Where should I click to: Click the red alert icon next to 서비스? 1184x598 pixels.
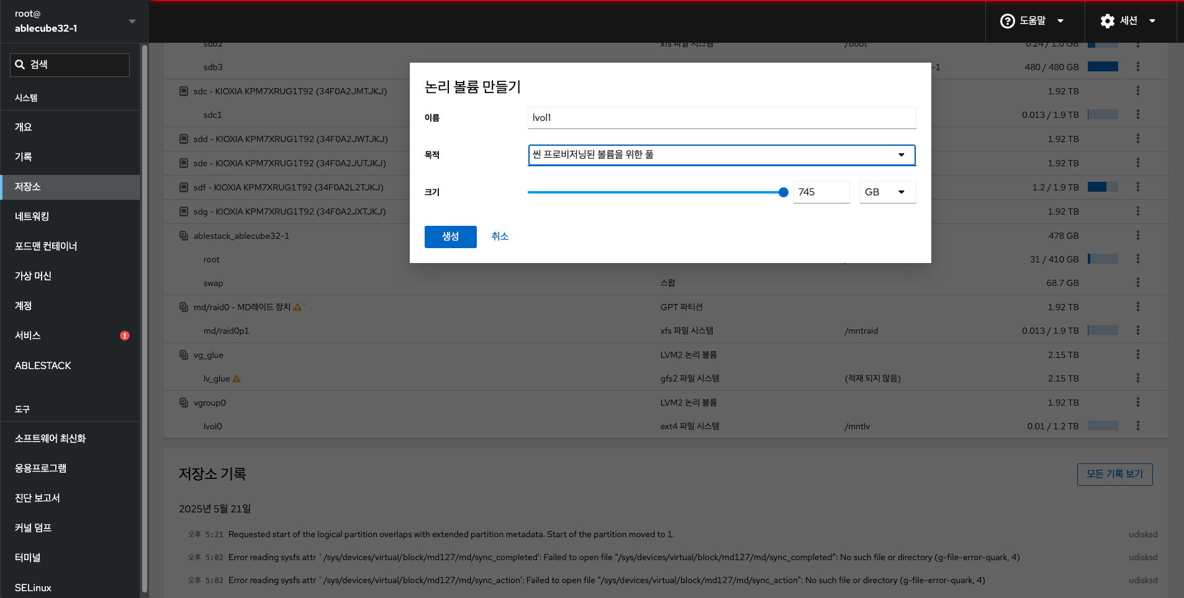click(x=125, y=336)
